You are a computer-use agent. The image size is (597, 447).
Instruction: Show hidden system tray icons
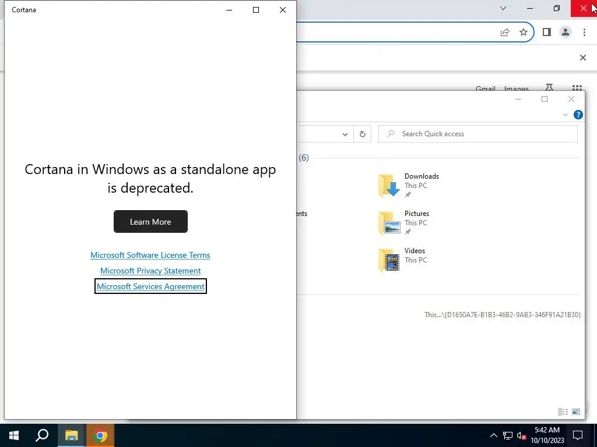[x=493, y=435]
